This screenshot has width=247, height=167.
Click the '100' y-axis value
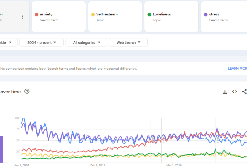tap(17, 118)
